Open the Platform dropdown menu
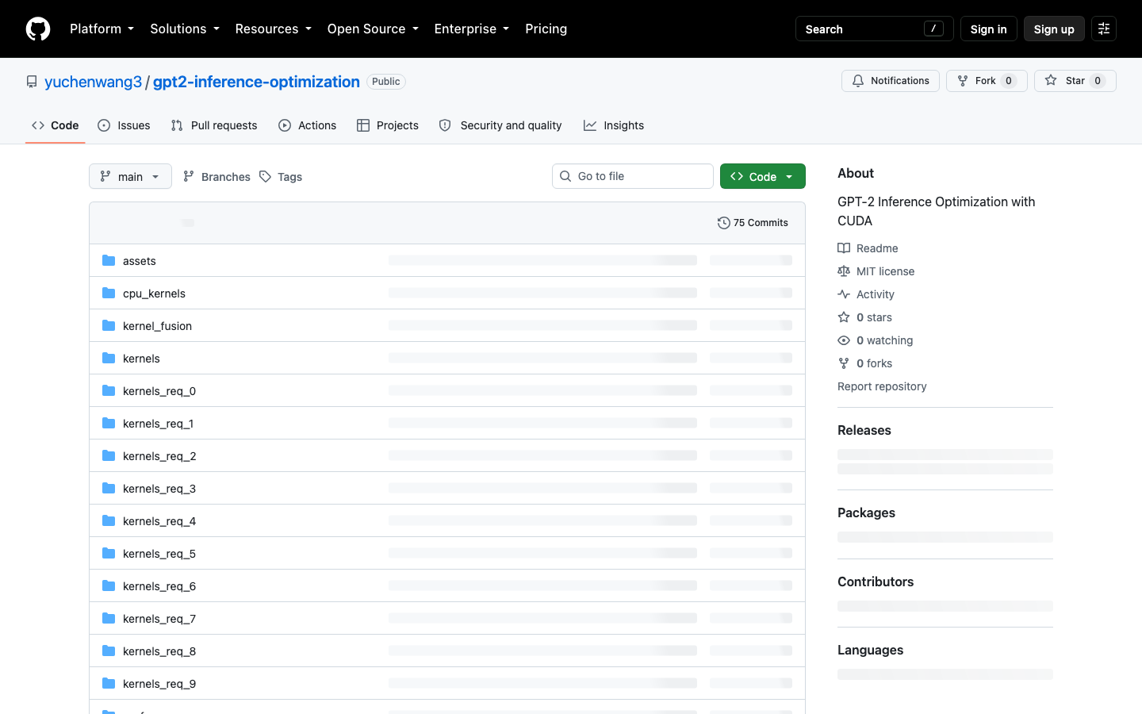The image size is (1142, 714). [x=102, y=29]
